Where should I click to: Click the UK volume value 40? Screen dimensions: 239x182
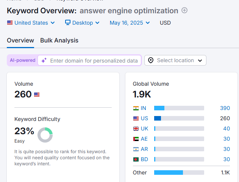[x=226, y=129]
